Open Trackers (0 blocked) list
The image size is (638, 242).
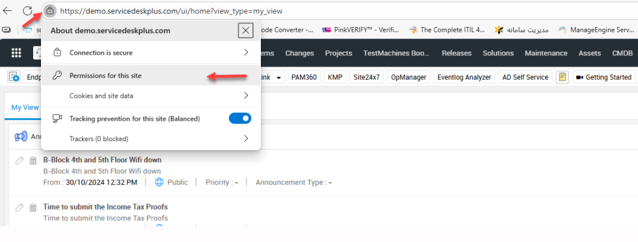pos(151,139)
